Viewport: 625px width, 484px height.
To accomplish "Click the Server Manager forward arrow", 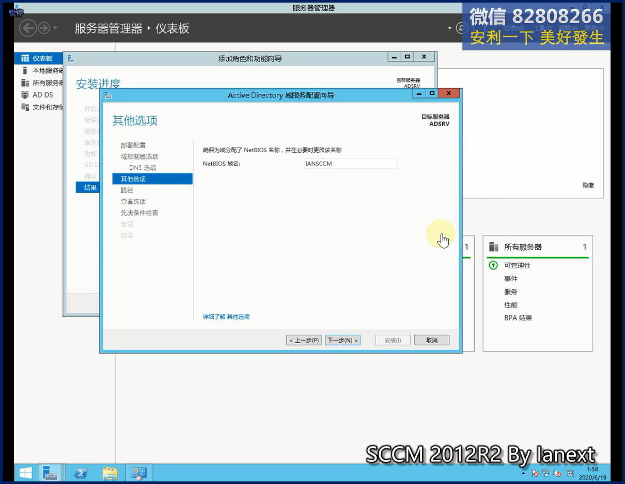I will tap(44, 28).
